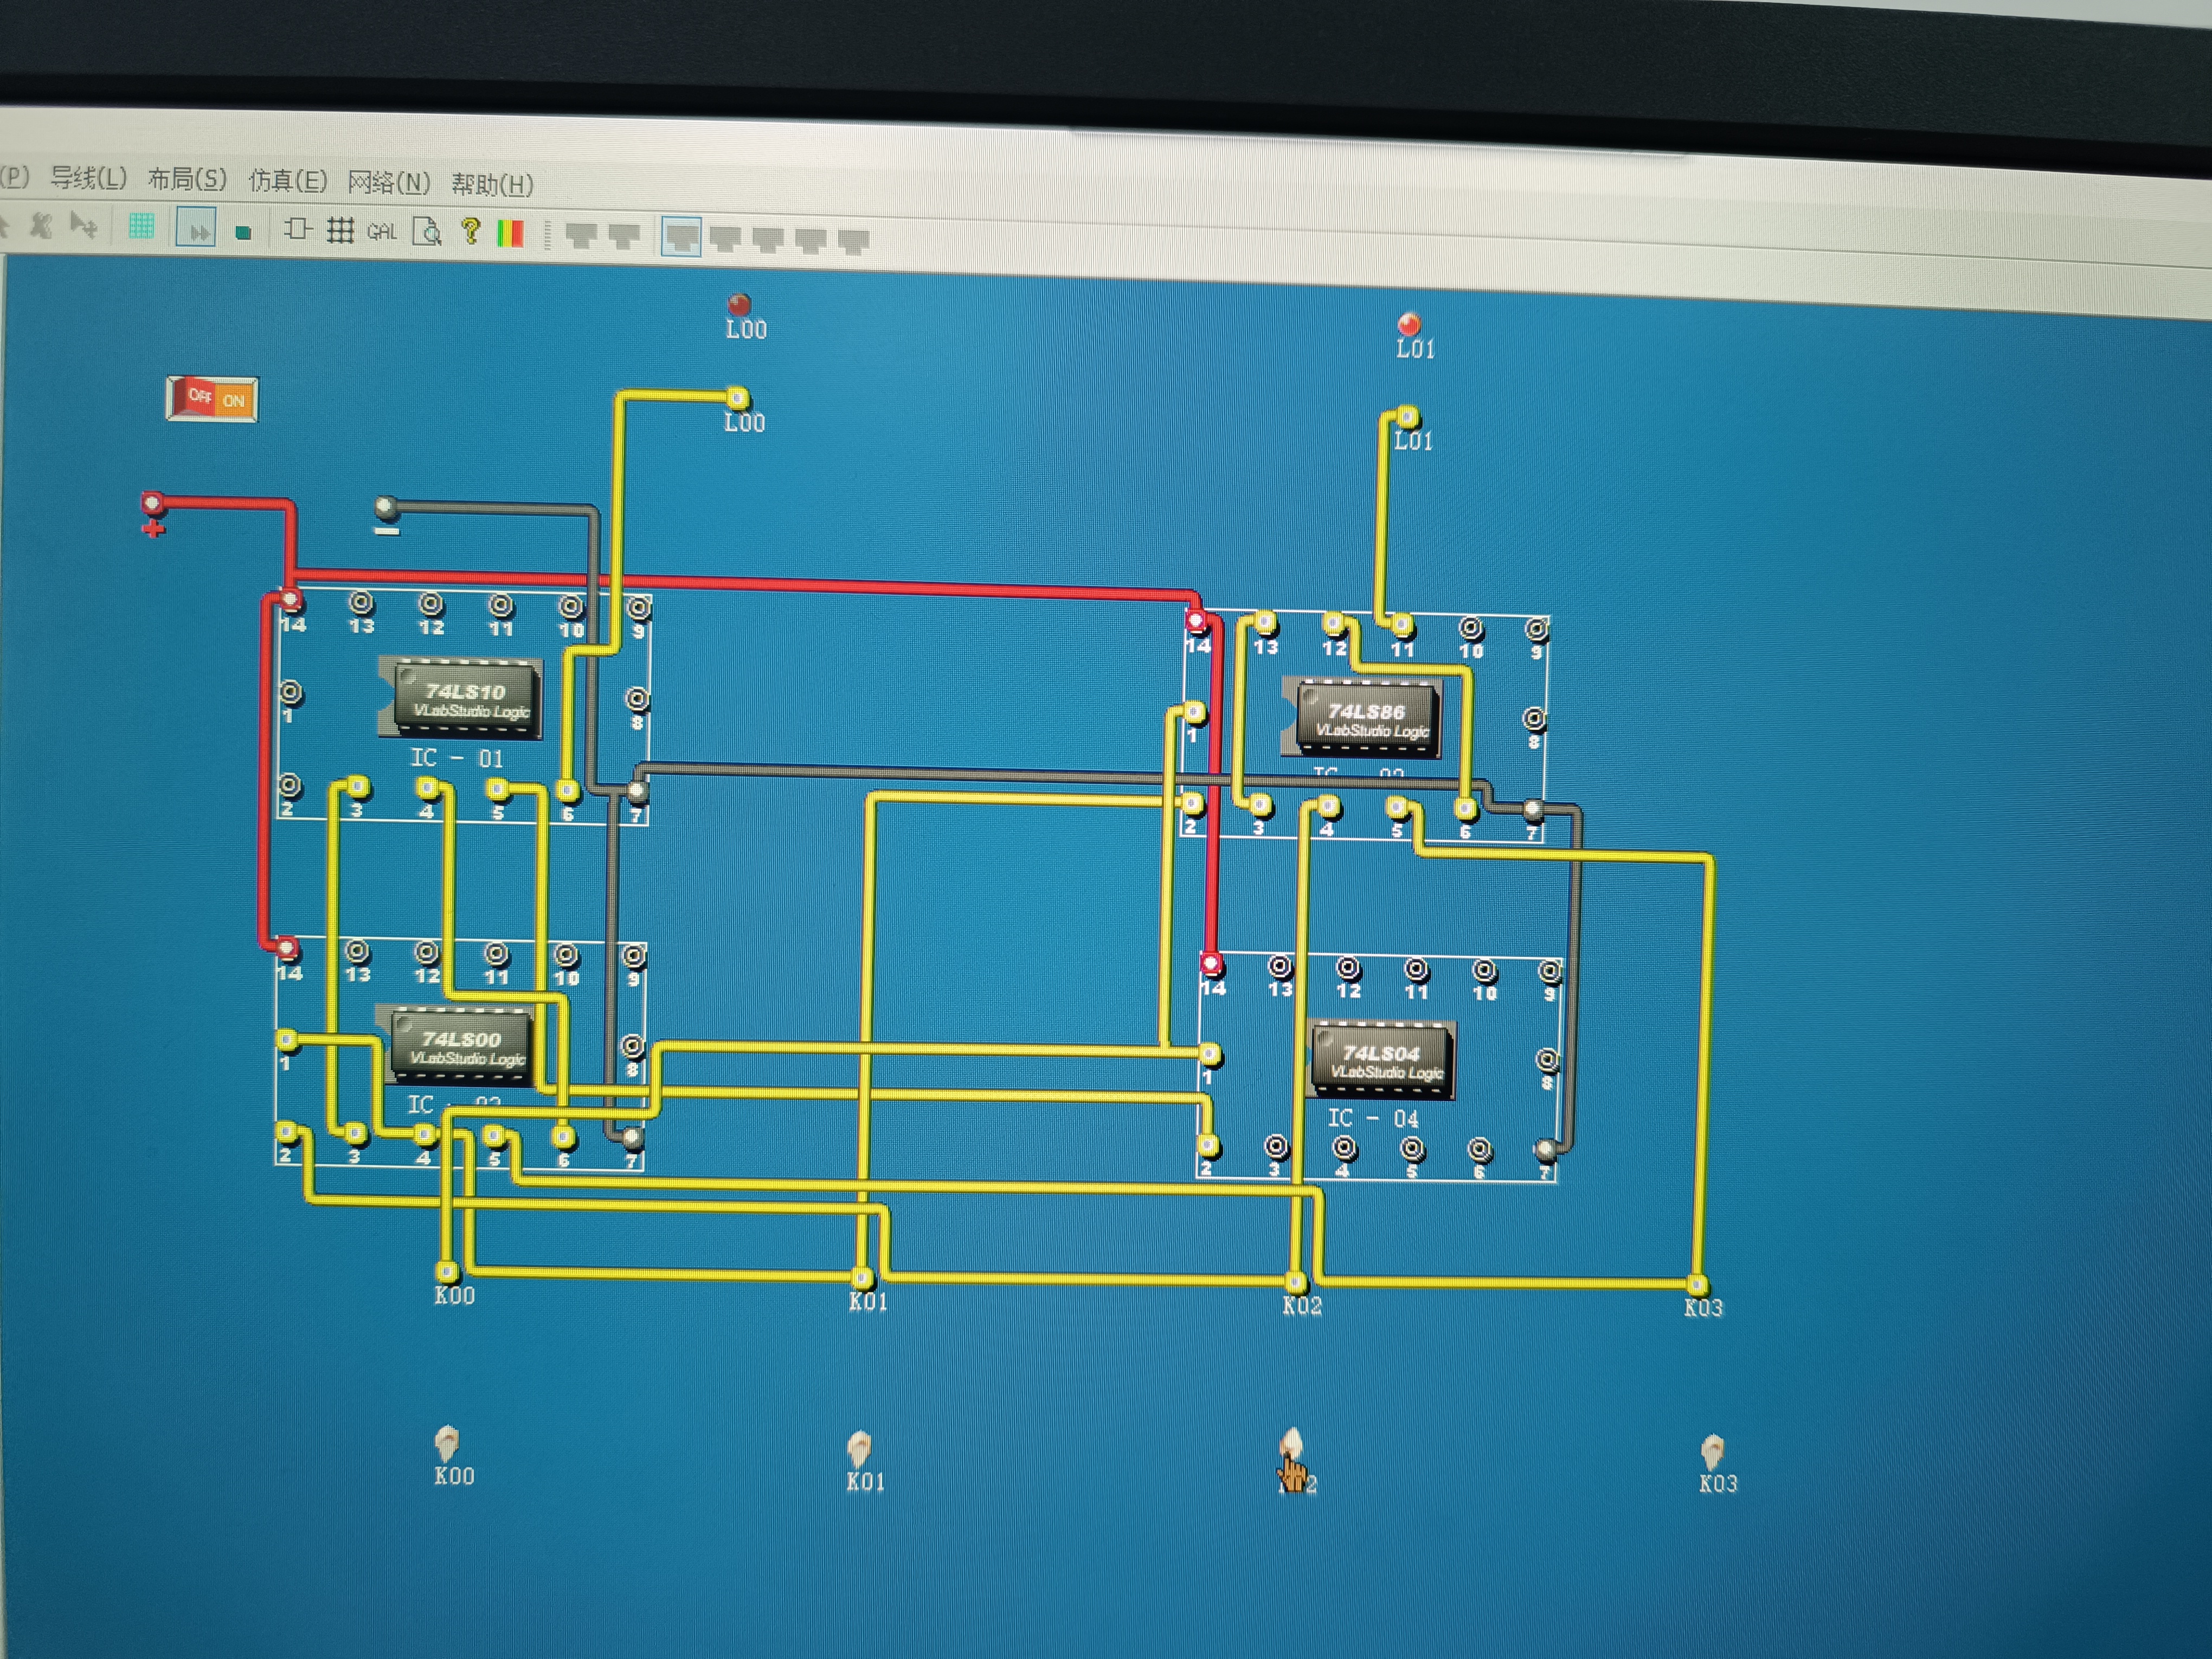Stop the simulation with green square button
This screenshot has height=1659, width=2212.
click(x=243, y=232)
